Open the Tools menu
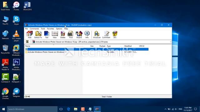This screenshot has height=112, width=200. point(43,29)
